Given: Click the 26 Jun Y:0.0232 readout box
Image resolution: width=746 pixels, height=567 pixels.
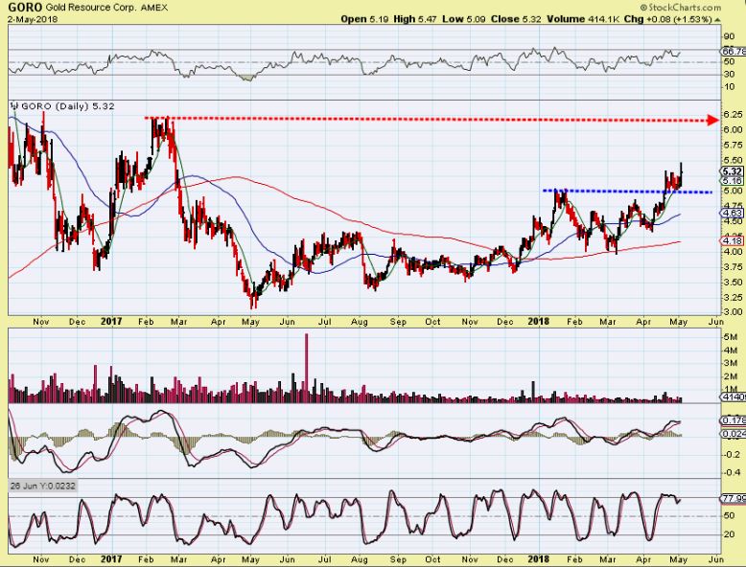Looking at the screenshot, I should 42,486.
